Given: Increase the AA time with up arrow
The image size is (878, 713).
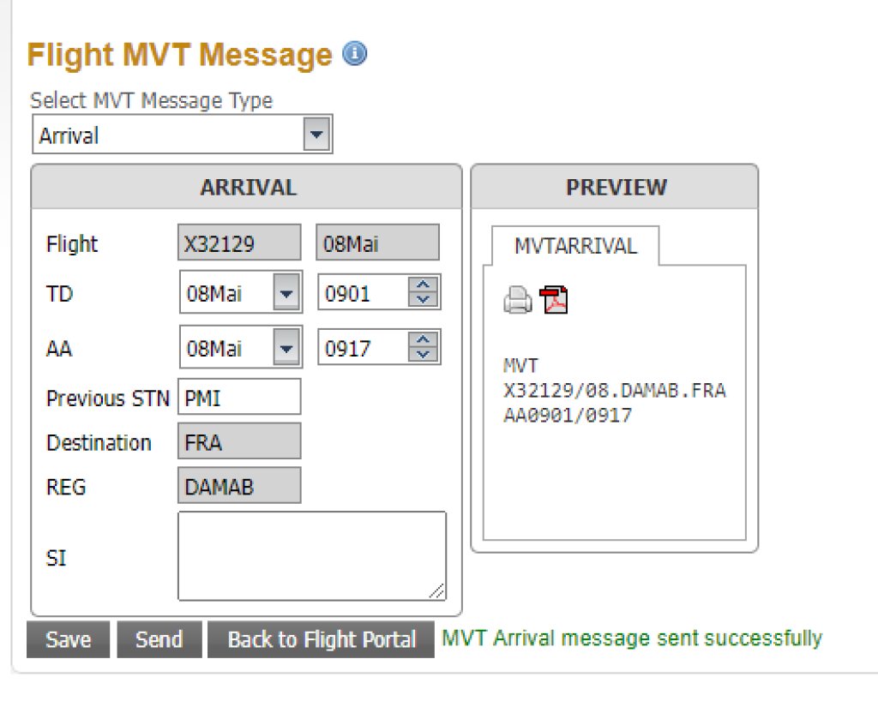Looking at the screenshot, I should pyautogui.click(x=423, y=341).
